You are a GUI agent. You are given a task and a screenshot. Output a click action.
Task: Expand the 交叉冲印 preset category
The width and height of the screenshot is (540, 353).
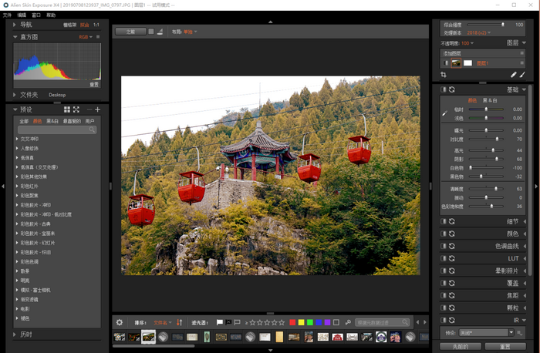[18, 139]
